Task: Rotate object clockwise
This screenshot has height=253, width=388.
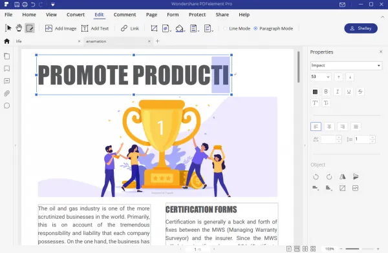Action: [x=329, y=177]
